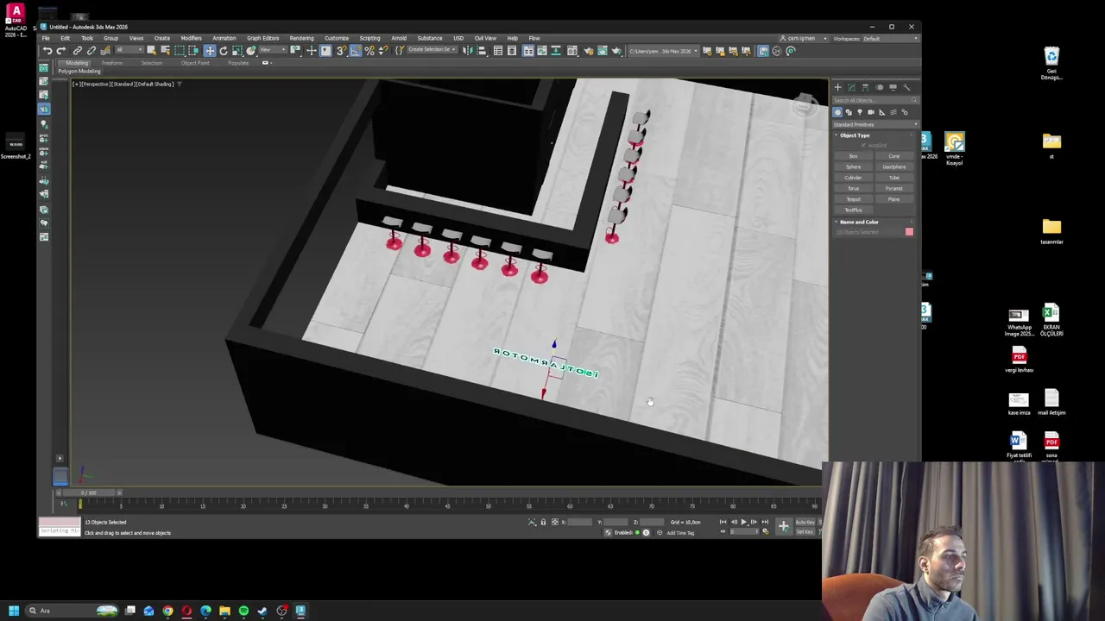Open selection filter All dropdown
The image size is (1105, 621).
pos(129,50)
